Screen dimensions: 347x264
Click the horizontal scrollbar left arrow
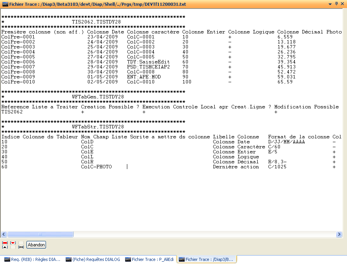click(x=4, y=234)
